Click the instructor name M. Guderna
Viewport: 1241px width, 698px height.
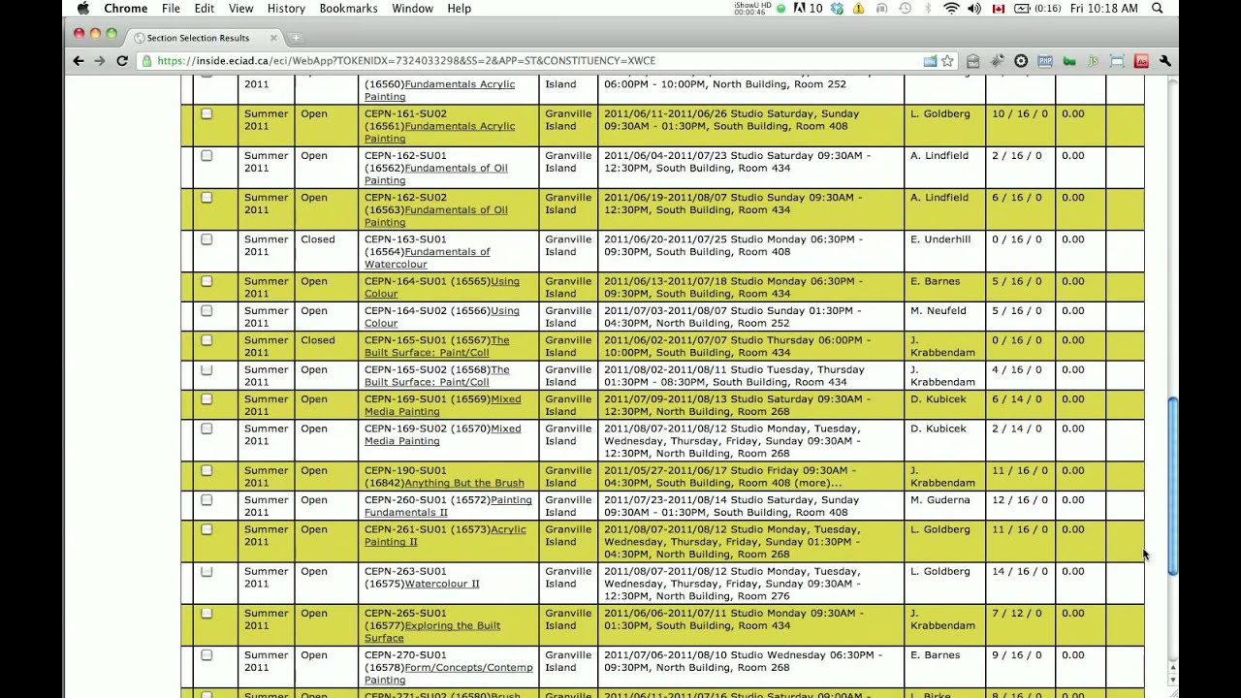click(939, 500)
